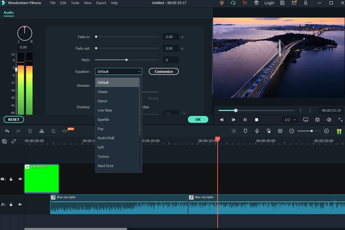345x230 pixels.
Task: Click the scissors split icon in timeline toolbar
Action: pos(42,131)
